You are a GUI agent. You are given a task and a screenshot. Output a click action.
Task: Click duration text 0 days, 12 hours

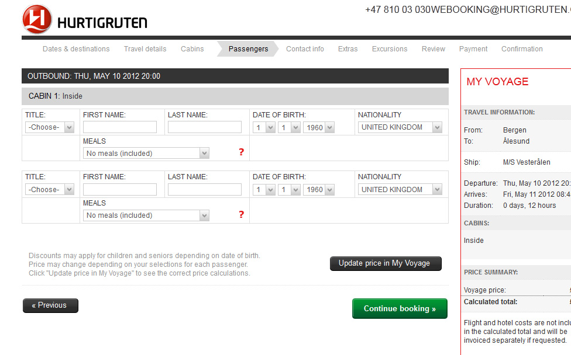[529, 206]
